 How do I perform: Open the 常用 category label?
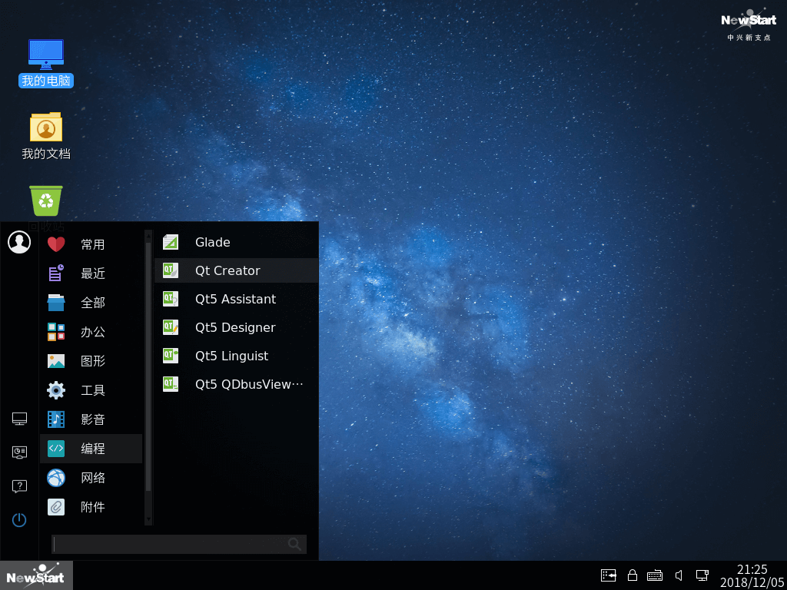(93, 244)
